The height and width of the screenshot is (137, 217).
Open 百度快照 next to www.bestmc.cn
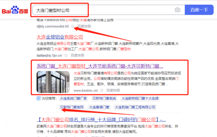coord(113,90)
